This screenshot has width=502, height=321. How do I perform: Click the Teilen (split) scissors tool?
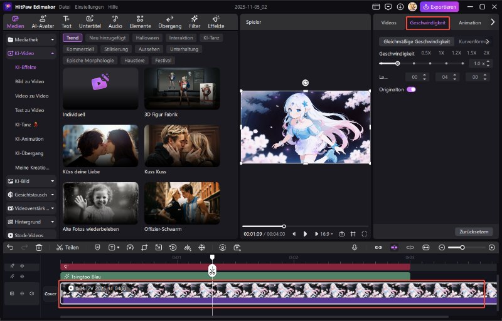(67, 248)
